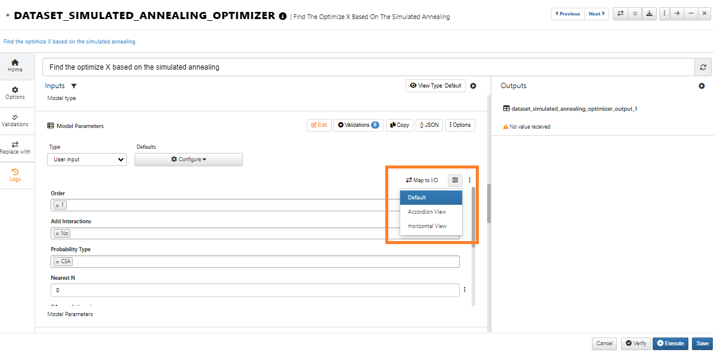
Task: Expand the Defaults Configure dropdown
Action: pyautogui.click(x=188, y=160)
